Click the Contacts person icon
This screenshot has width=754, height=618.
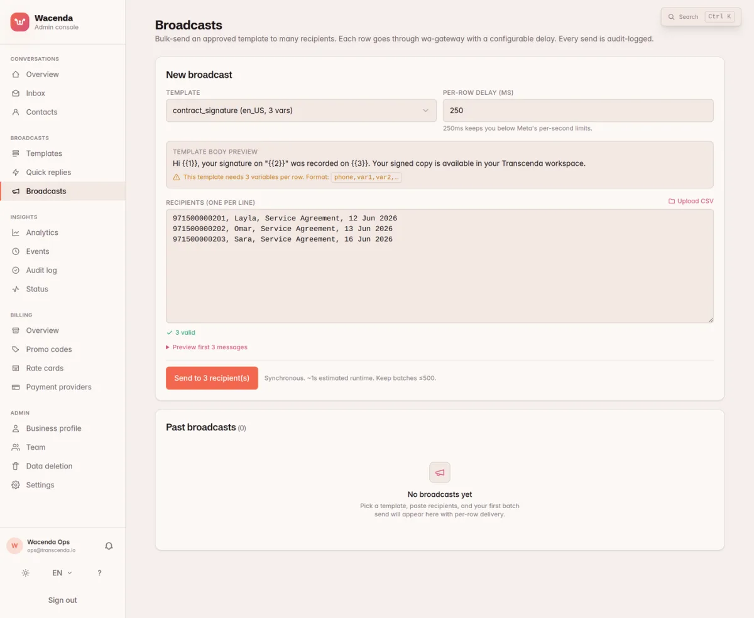tap(16, 112)
